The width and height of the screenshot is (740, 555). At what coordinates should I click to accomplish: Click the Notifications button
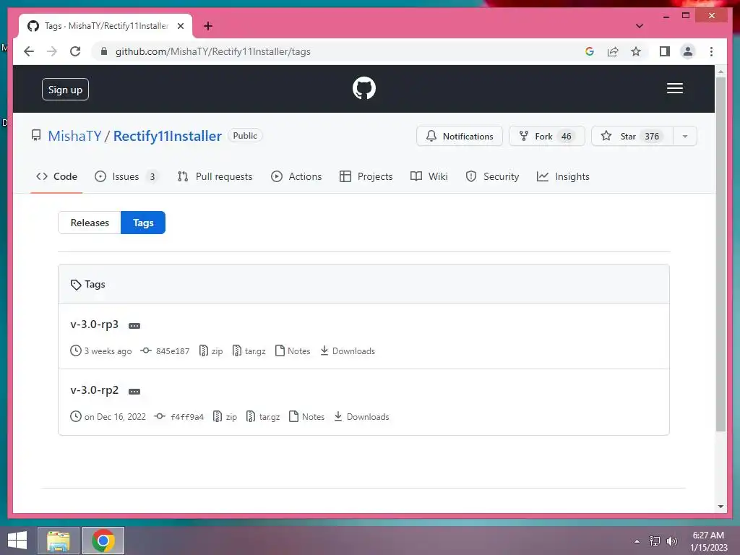pyautogui.click(x=459, y=137)
